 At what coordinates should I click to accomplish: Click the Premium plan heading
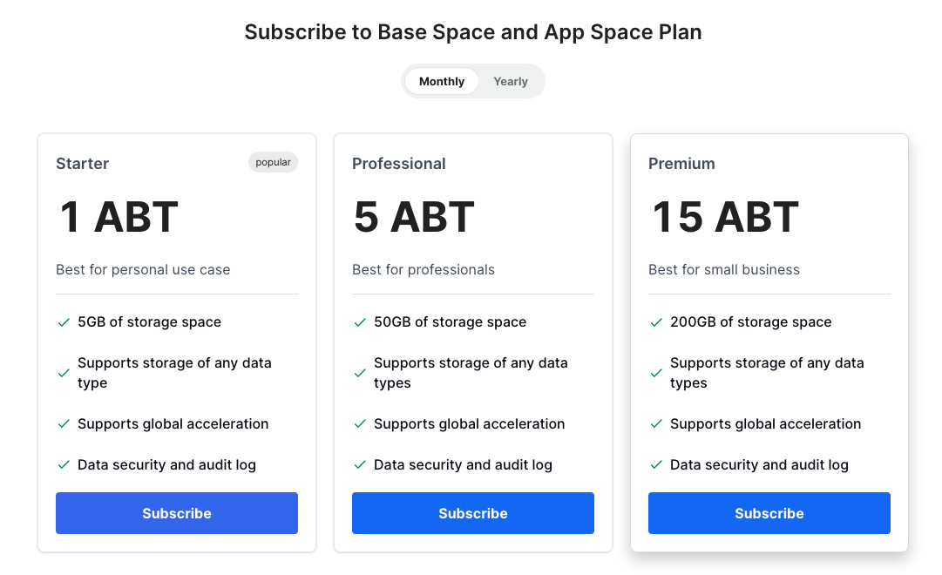point(681,164)
